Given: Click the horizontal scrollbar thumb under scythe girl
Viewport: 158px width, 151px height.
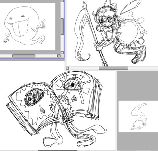Looking at the screenshot, I should coord(114,68).
